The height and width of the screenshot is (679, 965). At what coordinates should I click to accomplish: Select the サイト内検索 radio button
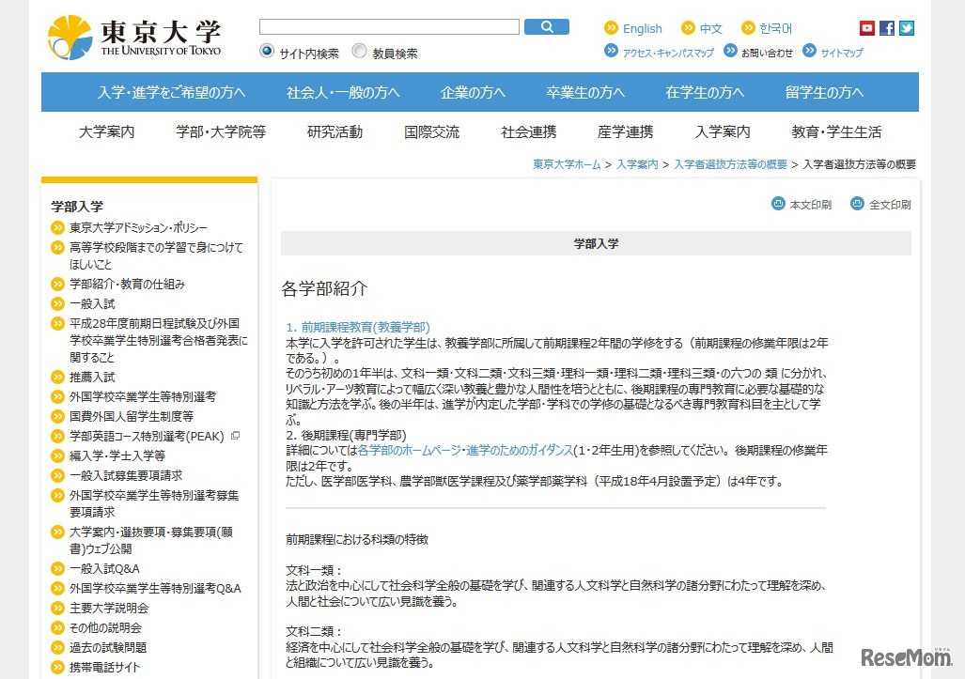[x=265, y=52]
